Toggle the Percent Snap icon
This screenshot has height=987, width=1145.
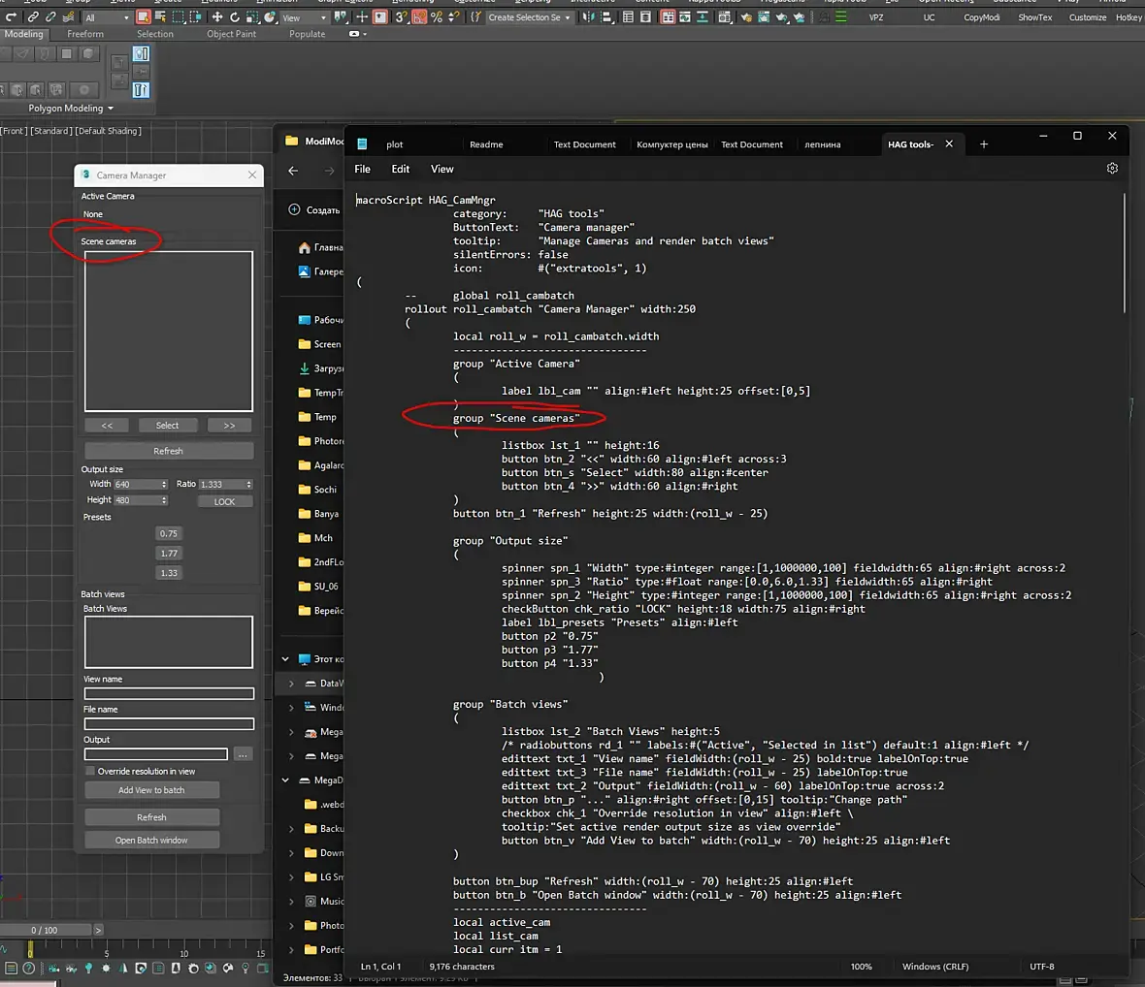pos(437,17)
